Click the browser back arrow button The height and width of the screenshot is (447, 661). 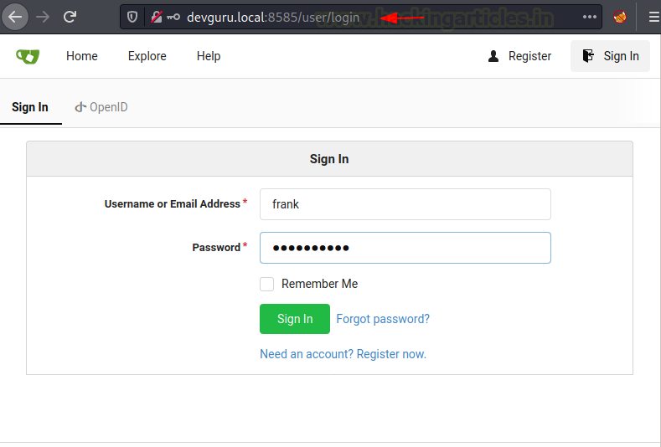click(15, 17)
